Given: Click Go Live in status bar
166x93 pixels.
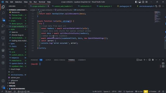Looking at the screenshot, I should tap(139, 91).
